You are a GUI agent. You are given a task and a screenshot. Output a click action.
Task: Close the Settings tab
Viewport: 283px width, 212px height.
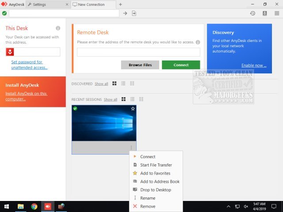point(67,4)
